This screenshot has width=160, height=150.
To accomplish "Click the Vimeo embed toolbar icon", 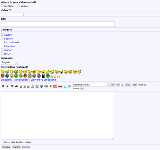I will (x=60, y=86).
